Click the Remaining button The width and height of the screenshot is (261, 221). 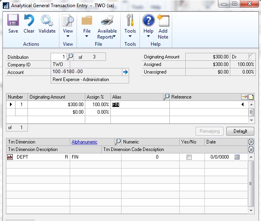pyautogui.click(x=210, y=131)
